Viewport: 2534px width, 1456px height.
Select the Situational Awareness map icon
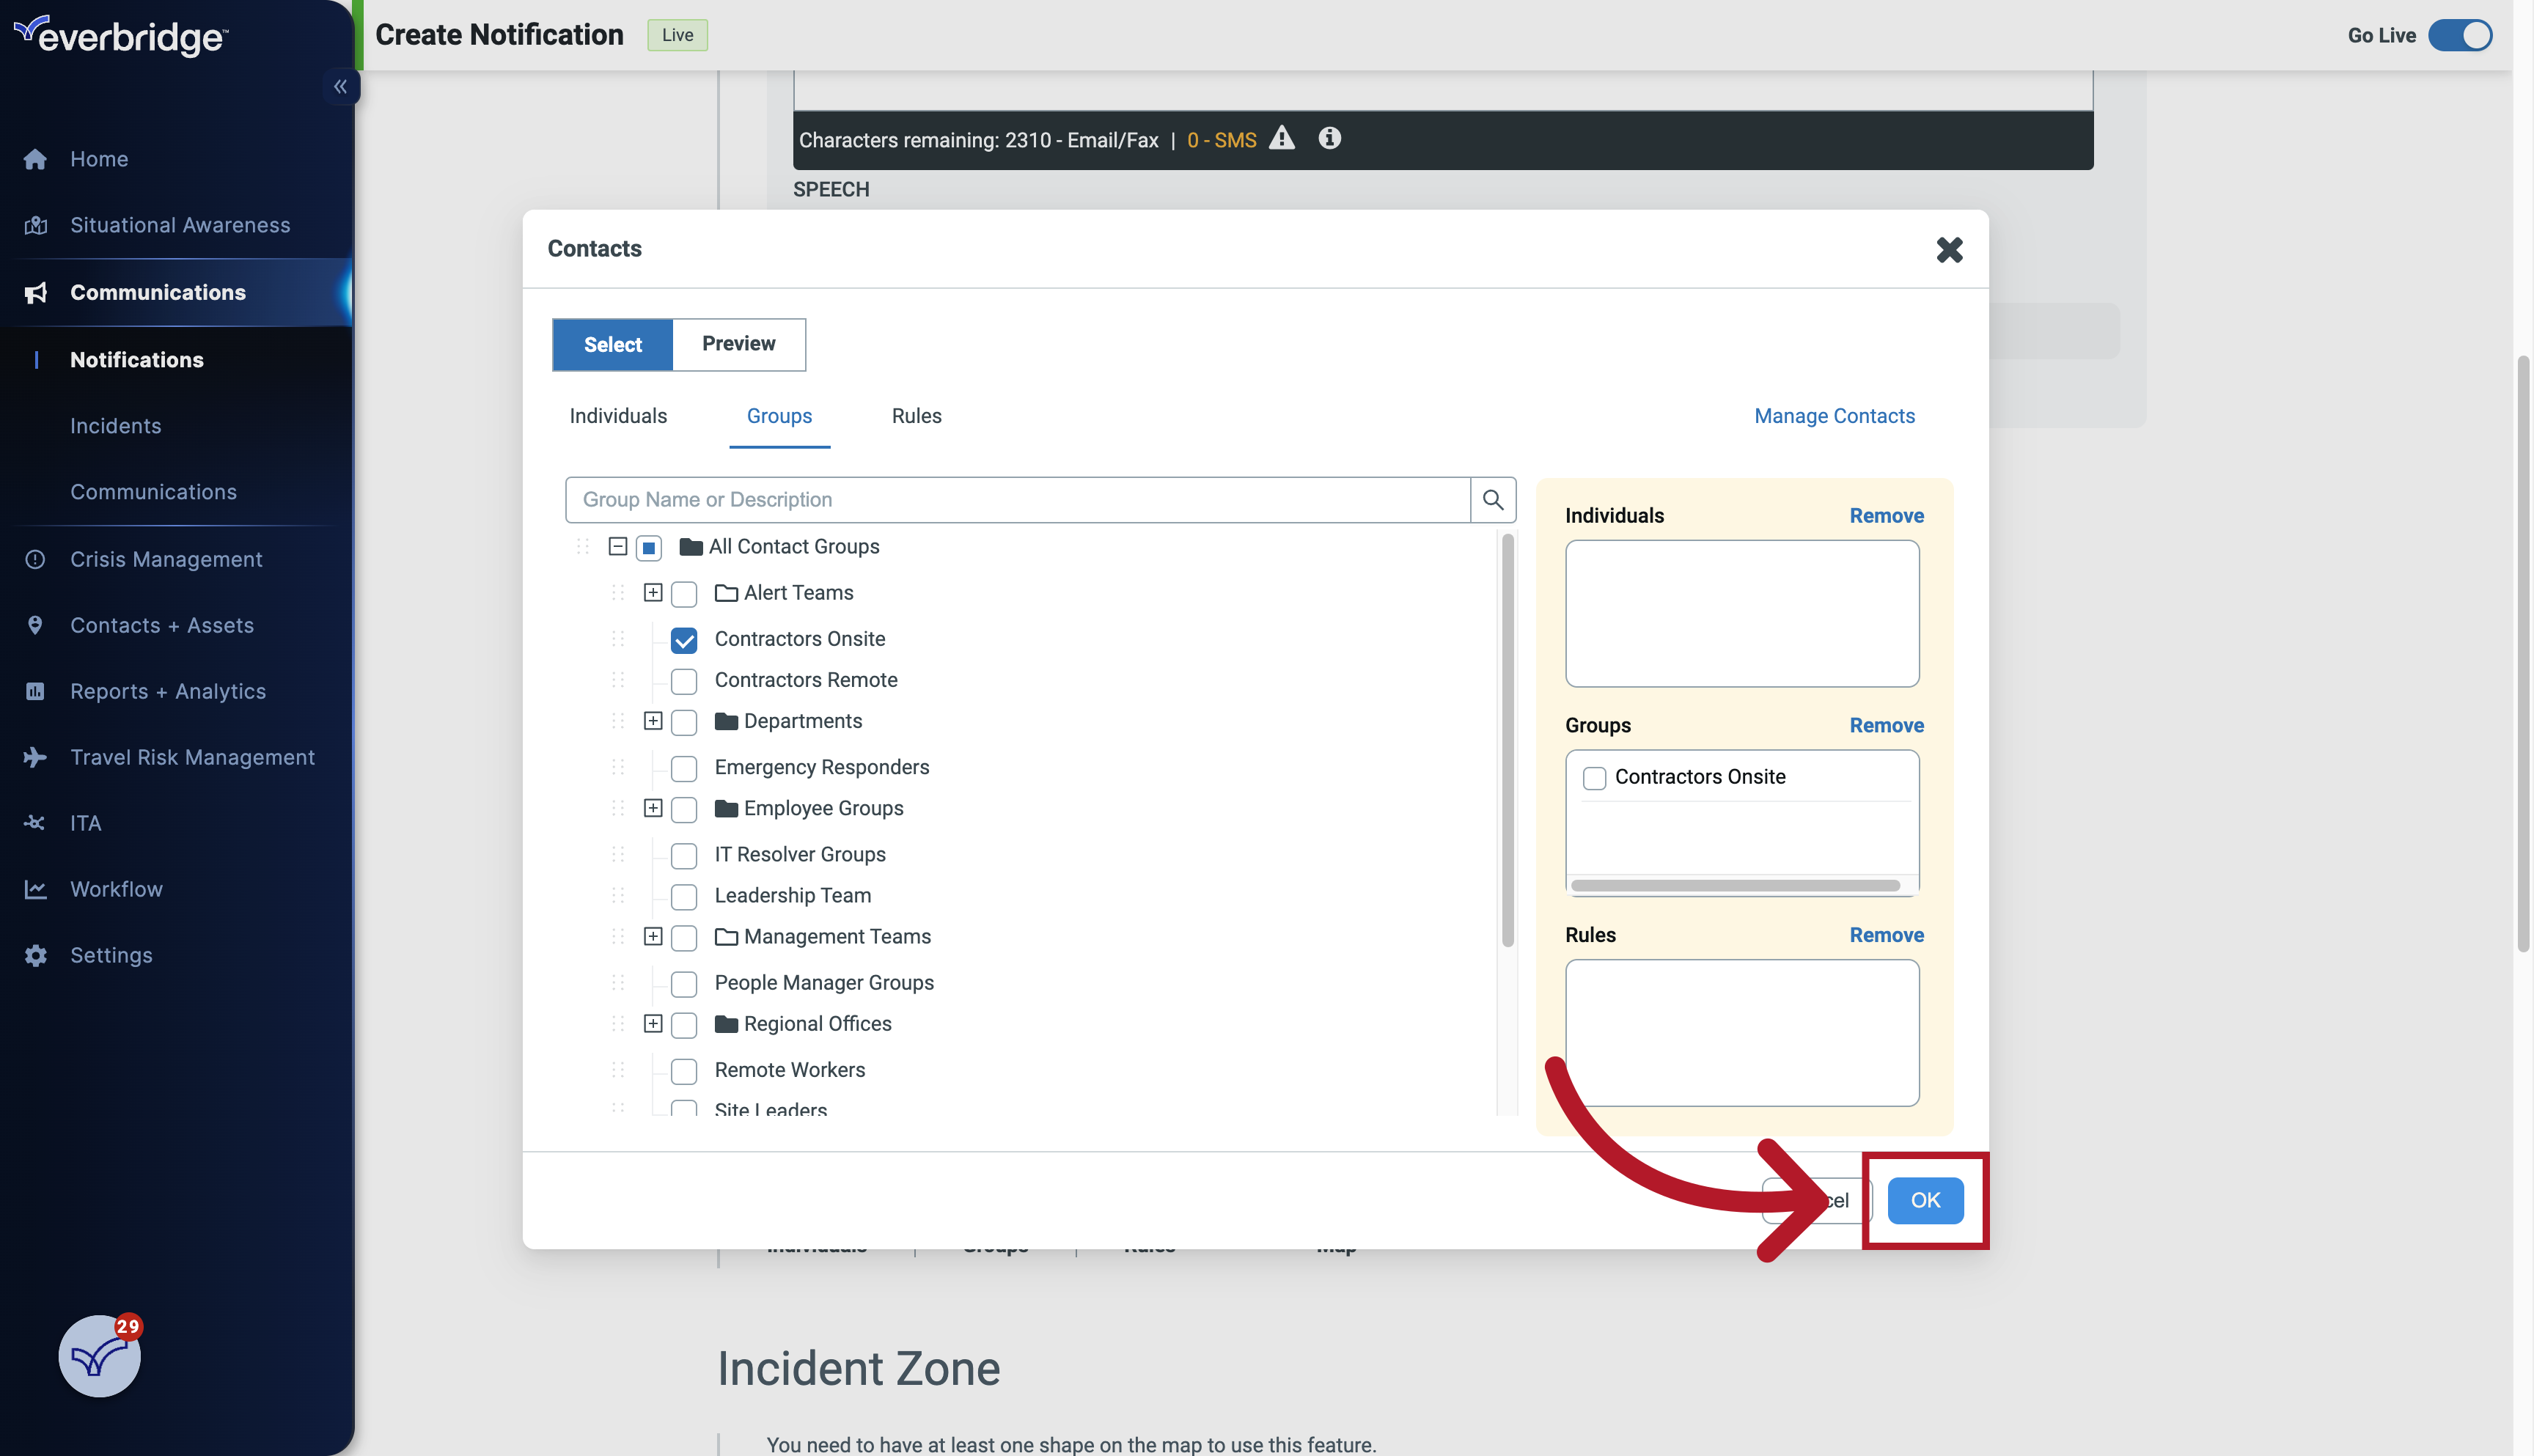[35, 224]
